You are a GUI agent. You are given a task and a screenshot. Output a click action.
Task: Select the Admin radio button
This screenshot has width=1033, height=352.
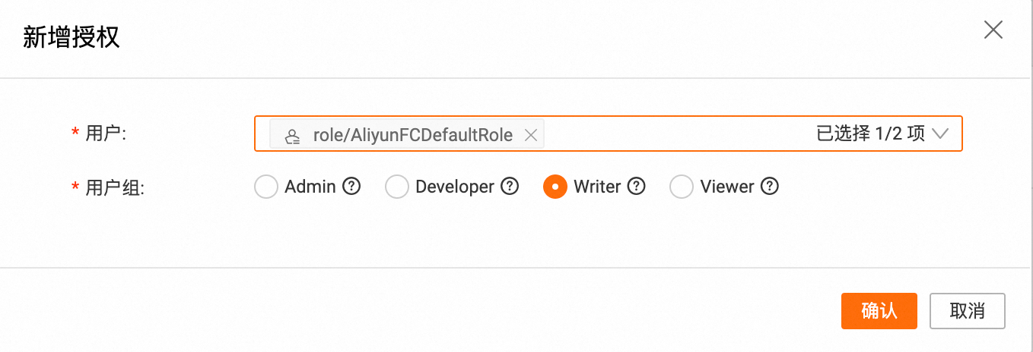(265, 187)
